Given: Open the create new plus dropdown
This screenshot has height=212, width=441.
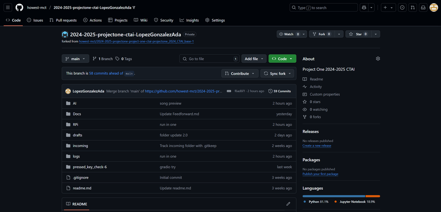Looking at the screenshot, I should (x=388, y=8).
